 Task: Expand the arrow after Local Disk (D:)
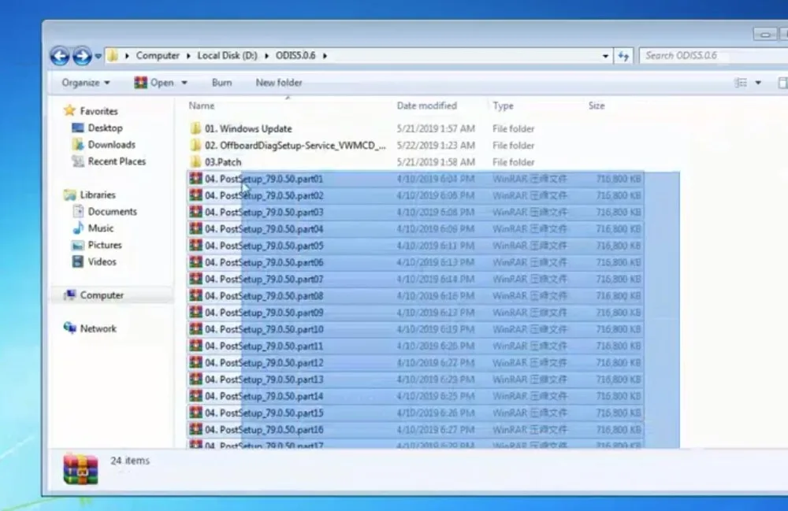267,56
